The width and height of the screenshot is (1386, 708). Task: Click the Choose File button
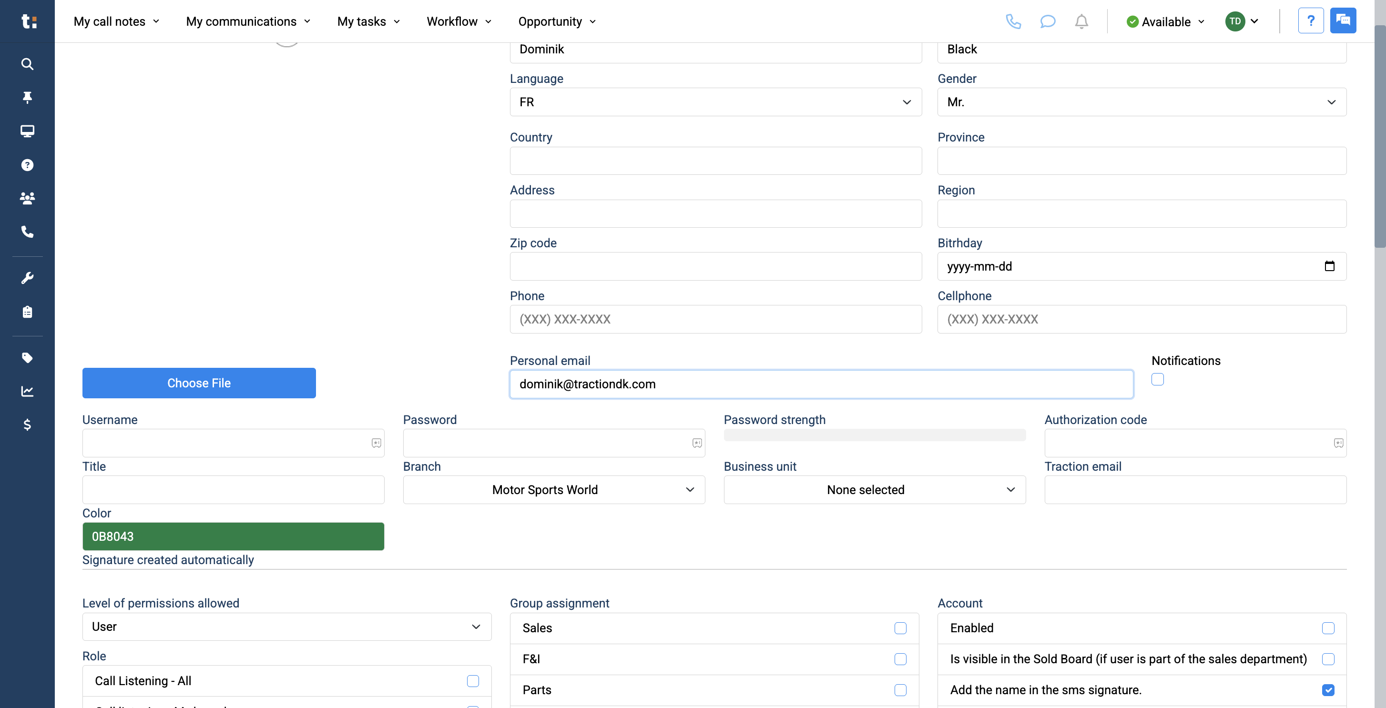pos(199,383)
